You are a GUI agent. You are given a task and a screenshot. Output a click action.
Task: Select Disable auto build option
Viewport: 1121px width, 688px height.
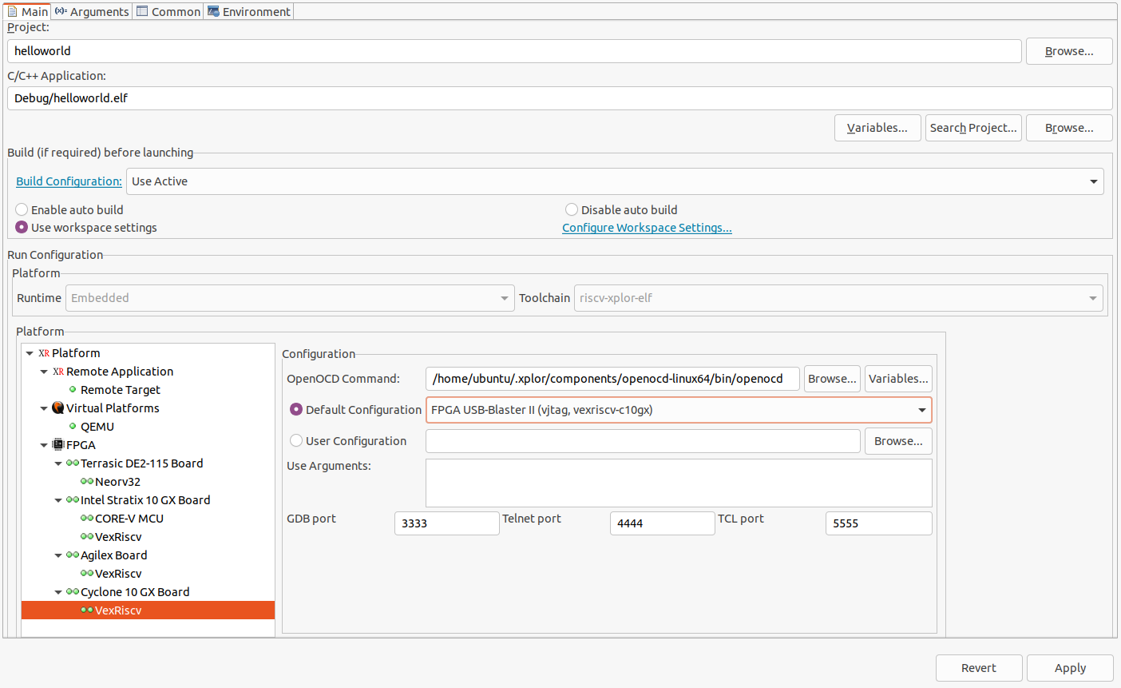(x=572, y=209)
